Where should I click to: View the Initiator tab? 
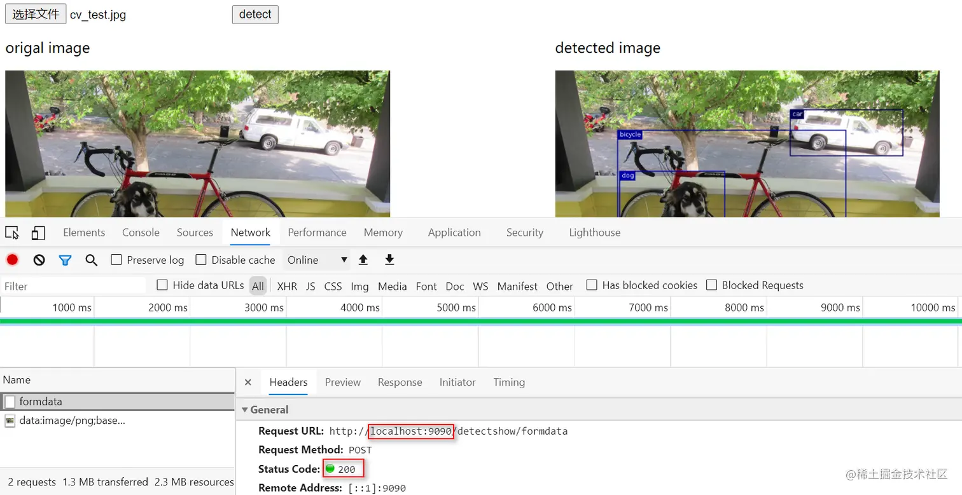(457, 383)
